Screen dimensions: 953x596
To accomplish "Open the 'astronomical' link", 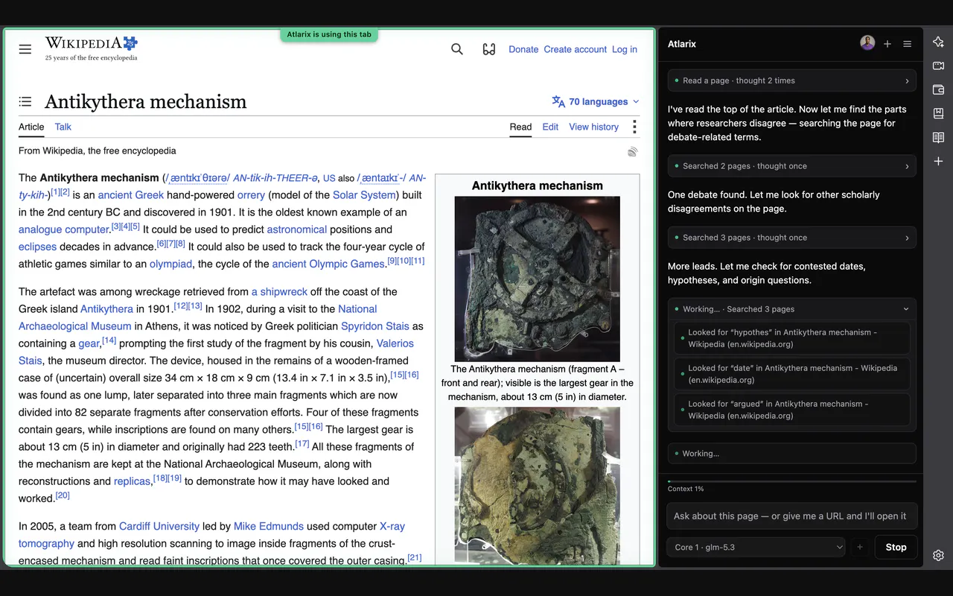I will [x=297, y=229].
